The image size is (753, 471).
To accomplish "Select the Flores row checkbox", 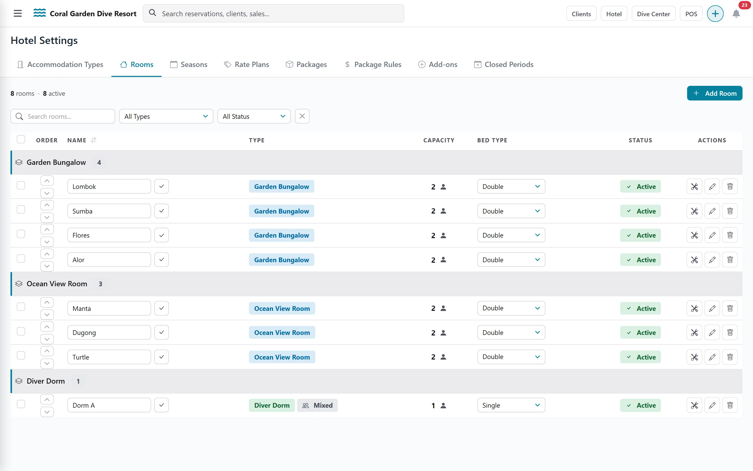I will click(x=21, y=234).
